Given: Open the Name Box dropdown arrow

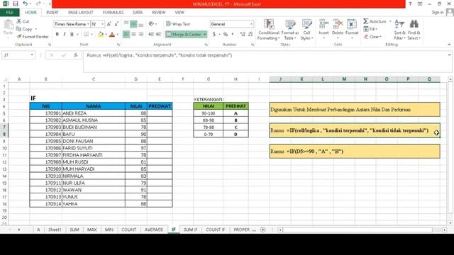Looking at the screenshot, I should [32, 55].
